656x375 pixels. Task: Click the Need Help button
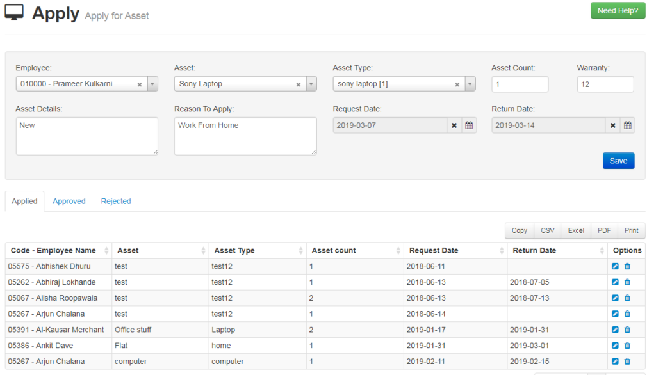[x=617, y=10]
